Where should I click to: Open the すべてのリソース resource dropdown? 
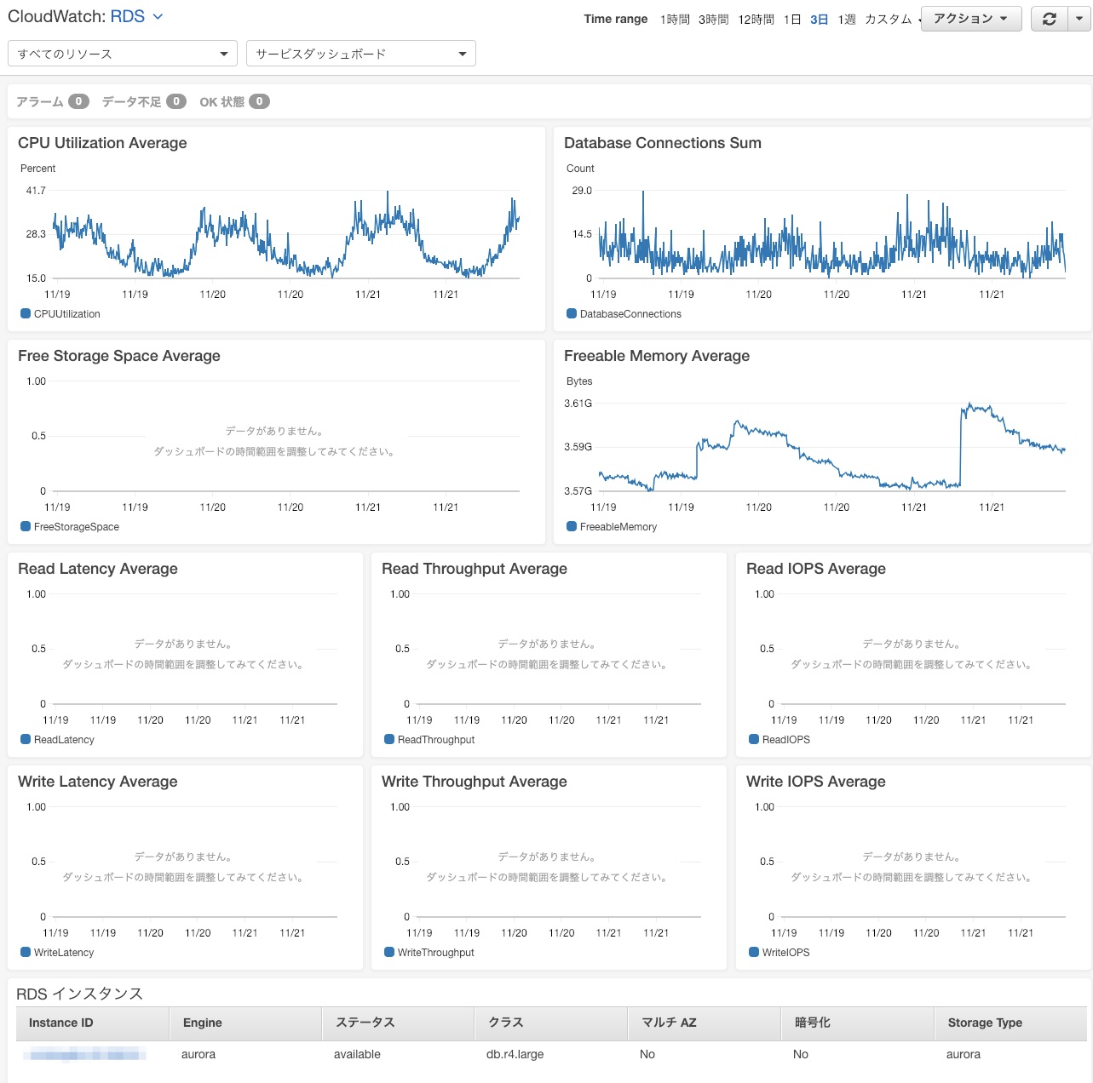(123, 53)
